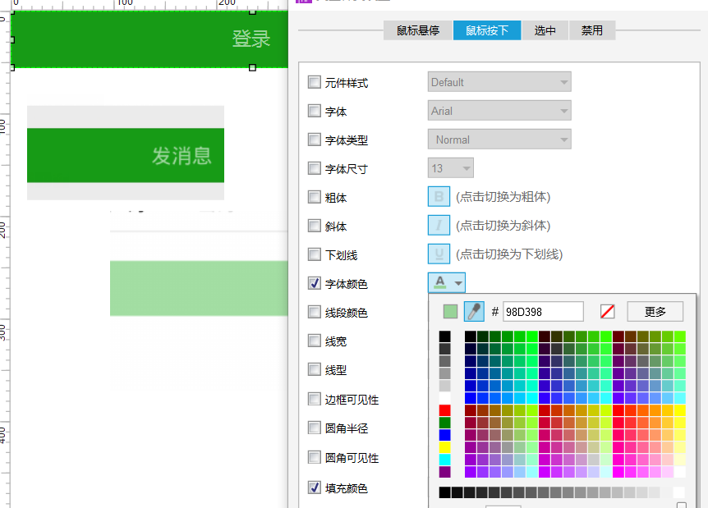
Task: Pick the black swatch in left column
Action: (444, 336)
